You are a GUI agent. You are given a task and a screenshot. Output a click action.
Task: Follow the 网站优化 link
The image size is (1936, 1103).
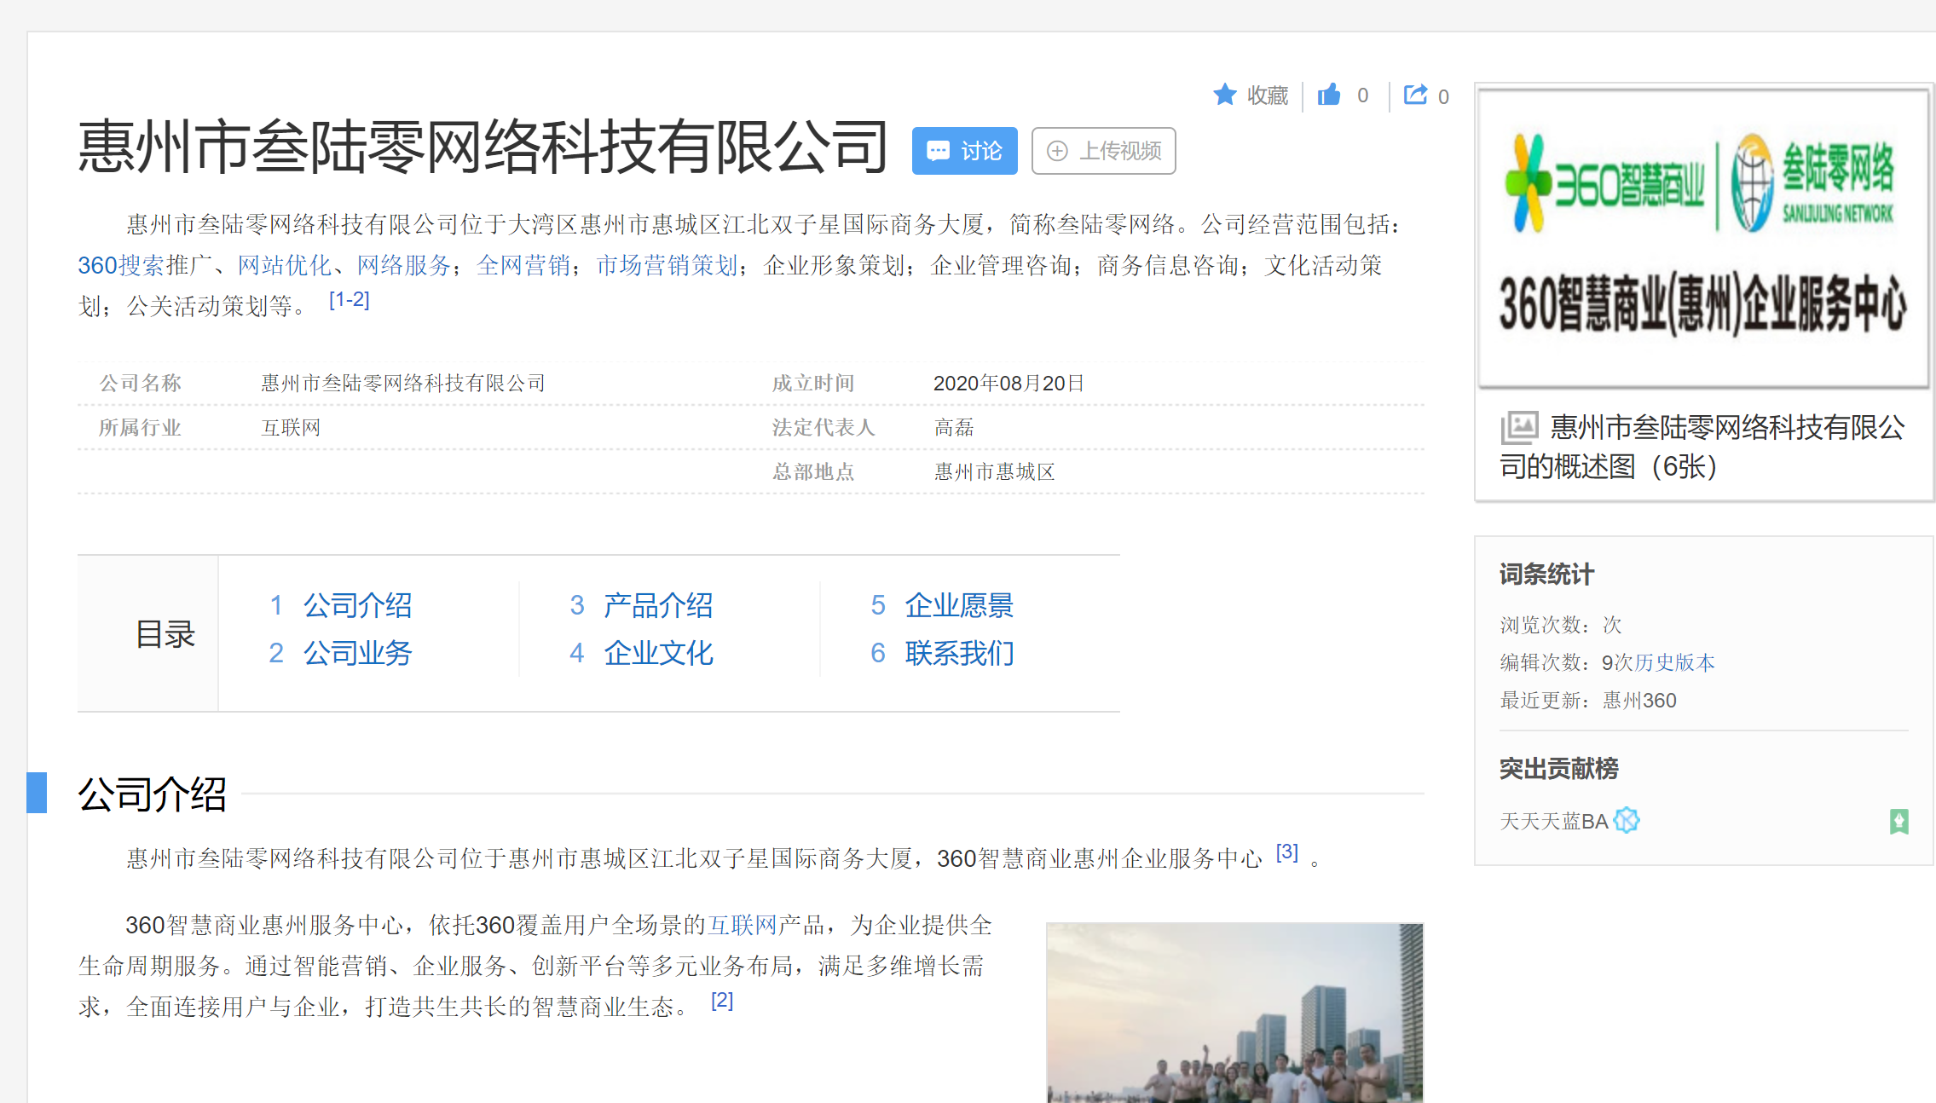tap(284, 265)
